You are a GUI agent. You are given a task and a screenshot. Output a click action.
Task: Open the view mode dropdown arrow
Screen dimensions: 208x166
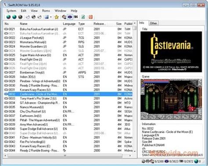pyautogui.click(x=51, y=17)
